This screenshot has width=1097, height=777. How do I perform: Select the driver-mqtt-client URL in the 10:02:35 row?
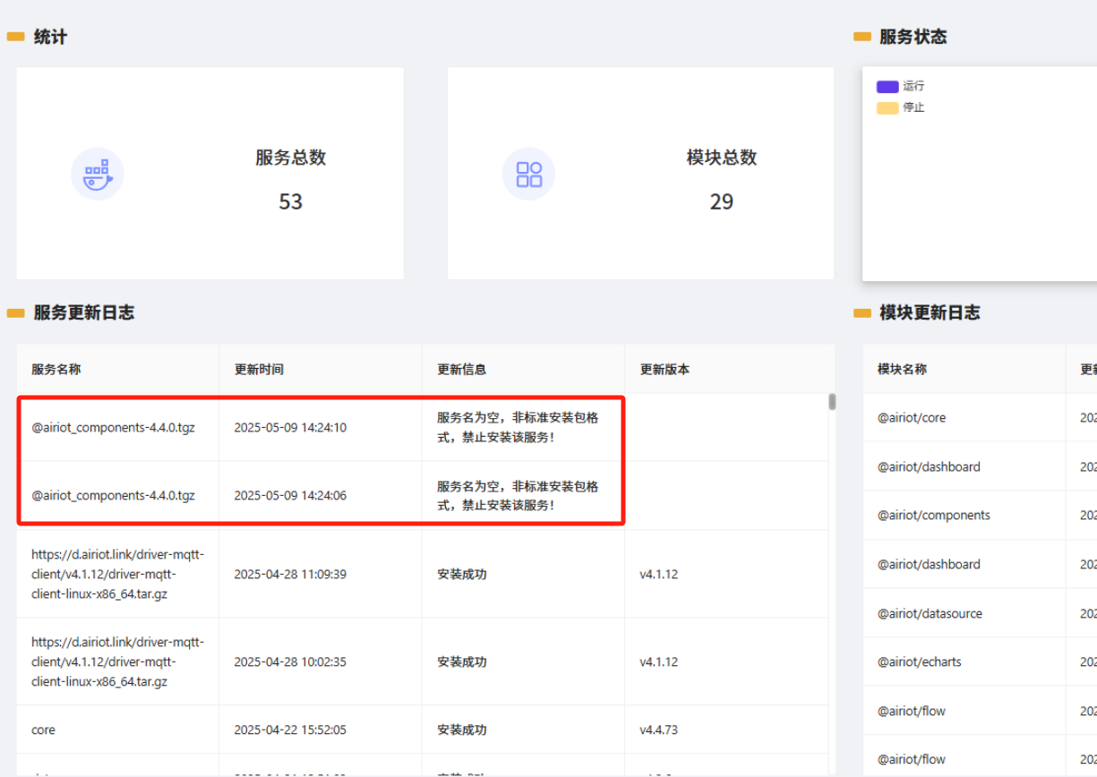tap(117, 662)
